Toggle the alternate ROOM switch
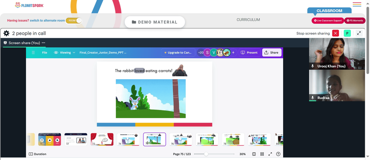 [74, 21]
